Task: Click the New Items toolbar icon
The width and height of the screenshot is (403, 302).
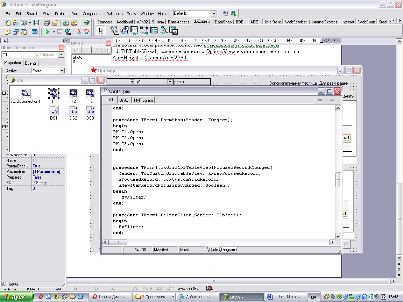Action: [8, 23]
